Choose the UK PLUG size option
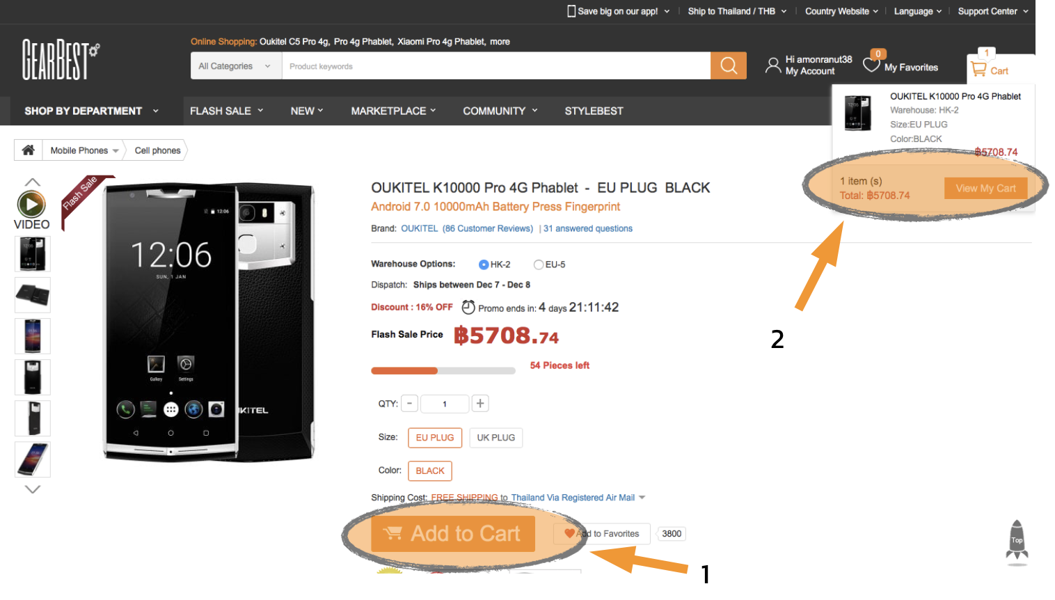Screen dimensions: 1055x600 pos(496,438)
